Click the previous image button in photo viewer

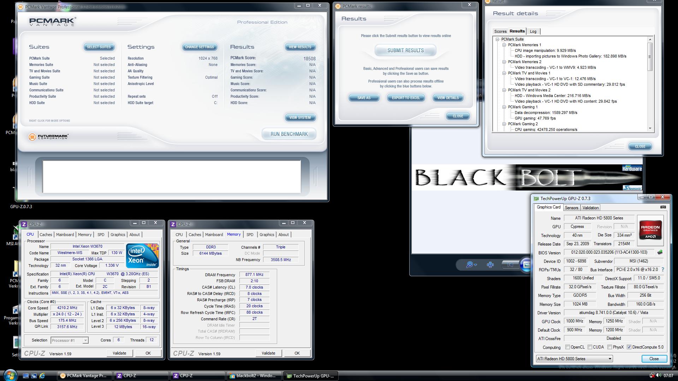pos(510,265)
